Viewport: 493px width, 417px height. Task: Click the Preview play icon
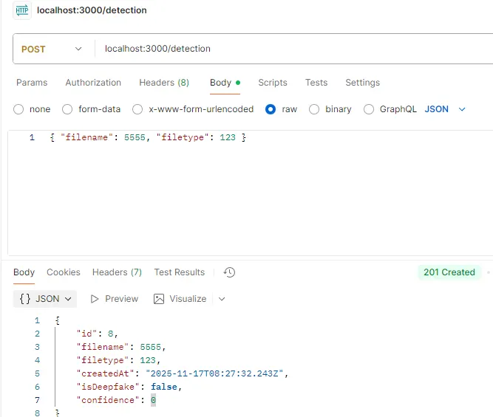95,299
